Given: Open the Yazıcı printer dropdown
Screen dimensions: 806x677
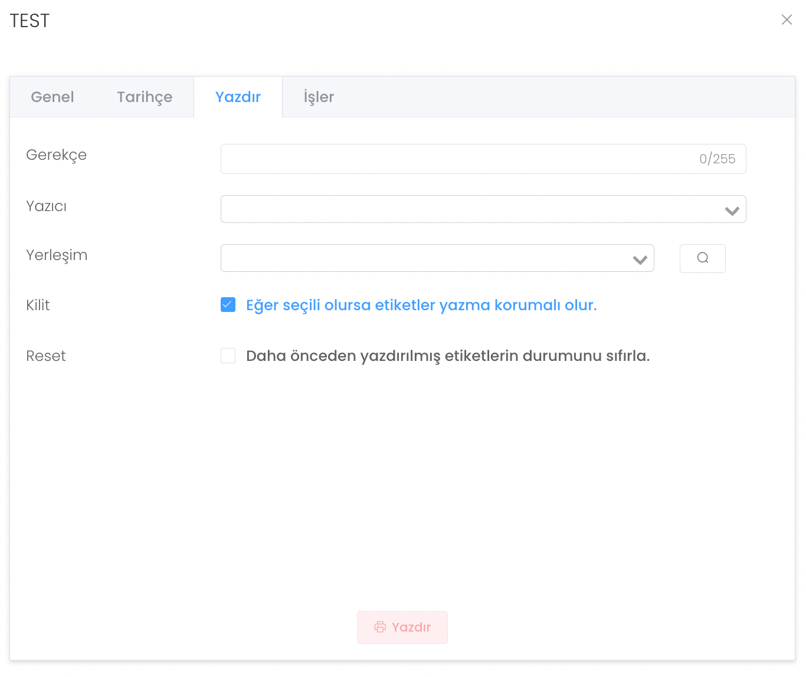Looking at the screenshot, I should (472, 209).
